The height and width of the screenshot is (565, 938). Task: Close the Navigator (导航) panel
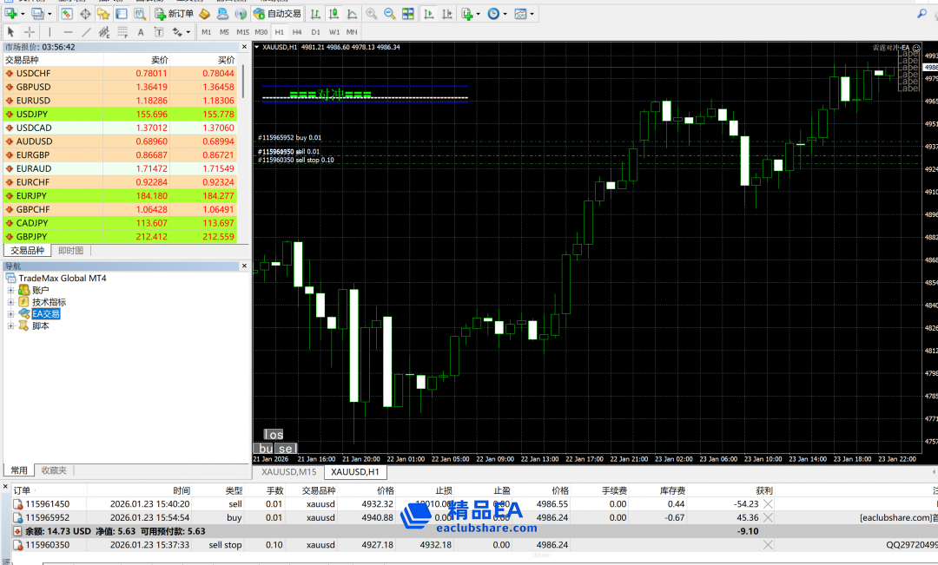246,266
